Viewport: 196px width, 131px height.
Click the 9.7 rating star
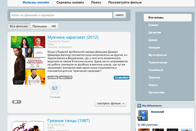(55, 88)
